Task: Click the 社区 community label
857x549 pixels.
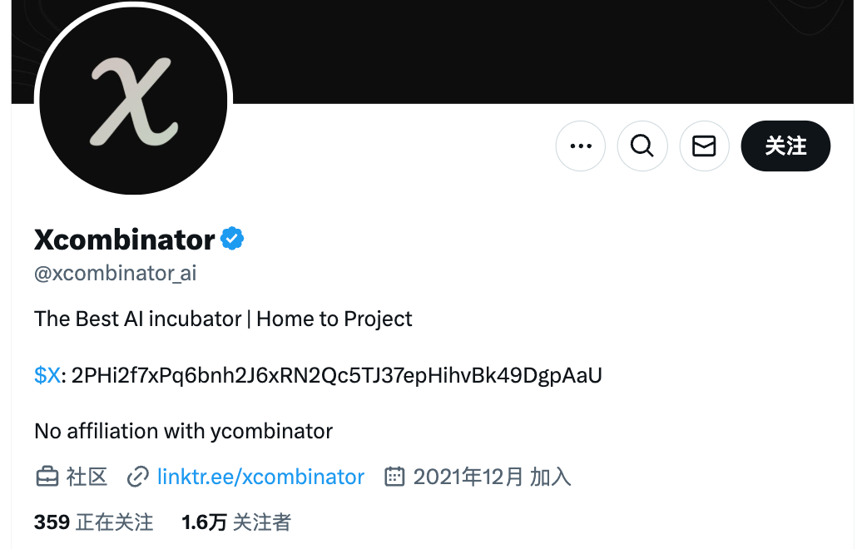Action: 87,476
